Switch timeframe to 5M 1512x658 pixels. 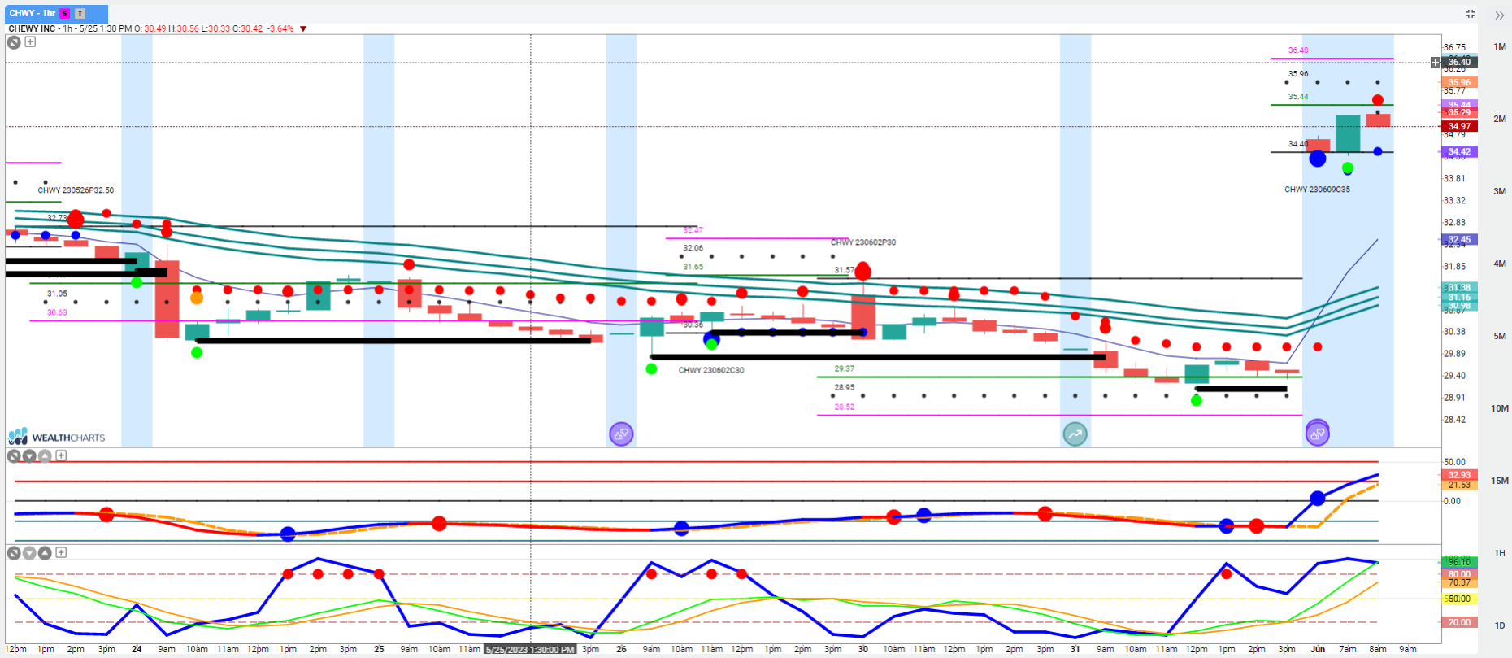point(1500,336)
